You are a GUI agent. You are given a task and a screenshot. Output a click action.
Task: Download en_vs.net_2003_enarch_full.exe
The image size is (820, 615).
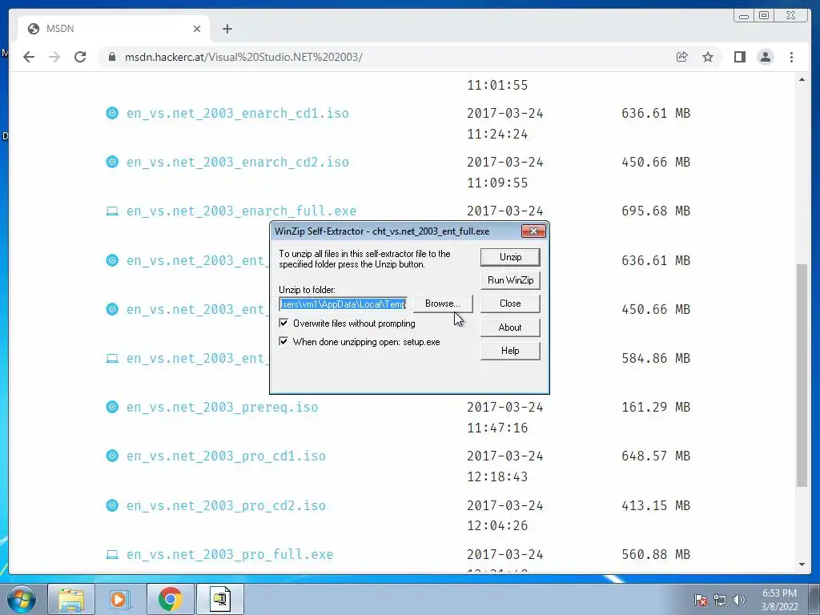241,211
